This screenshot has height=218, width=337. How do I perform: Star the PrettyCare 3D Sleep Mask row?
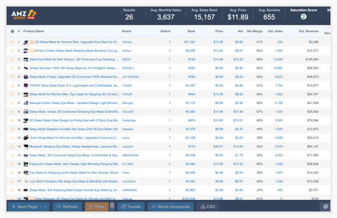13,120
